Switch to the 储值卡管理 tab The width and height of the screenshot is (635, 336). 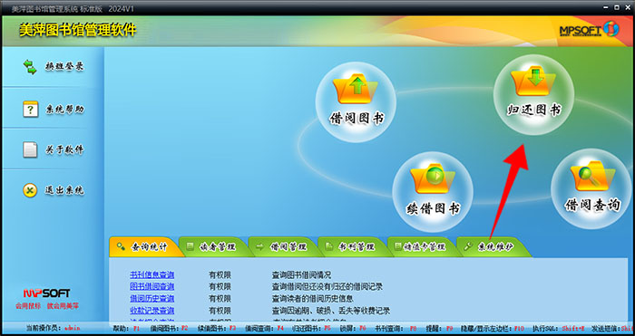tap(421, 246)
